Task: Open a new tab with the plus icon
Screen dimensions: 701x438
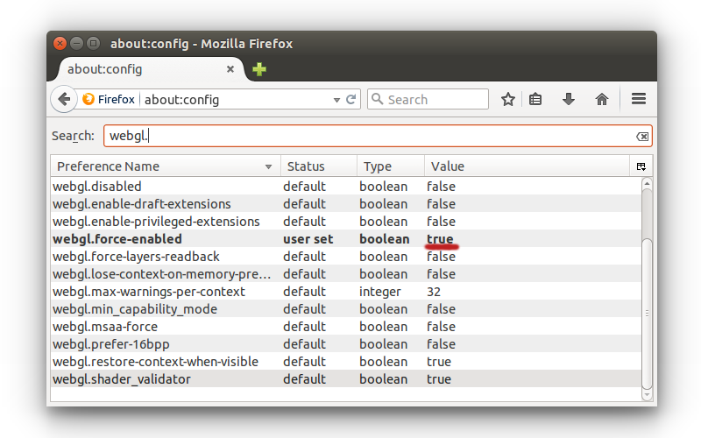Action: coord(259,69)
